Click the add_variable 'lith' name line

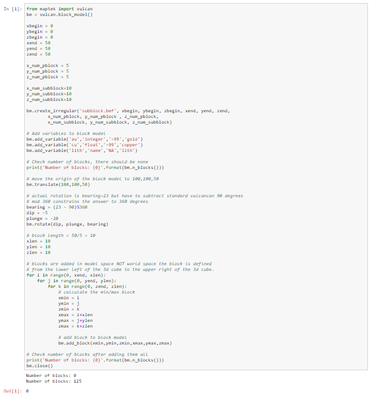(x=81, y=150)
